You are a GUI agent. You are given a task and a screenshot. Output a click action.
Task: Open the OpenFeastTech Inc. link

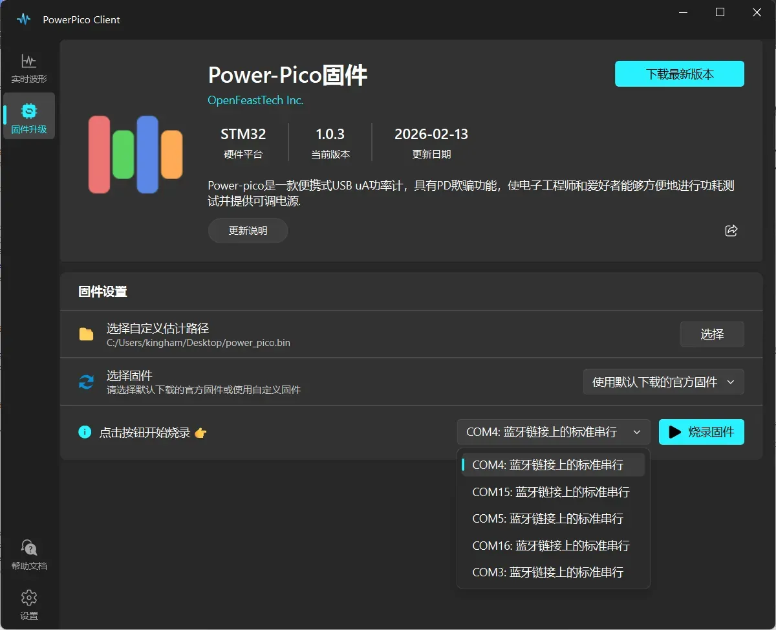[x=255, y=100]
